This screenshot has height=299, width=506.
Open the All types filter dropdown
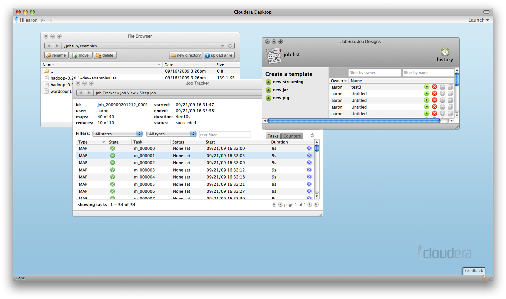point(171,134)
